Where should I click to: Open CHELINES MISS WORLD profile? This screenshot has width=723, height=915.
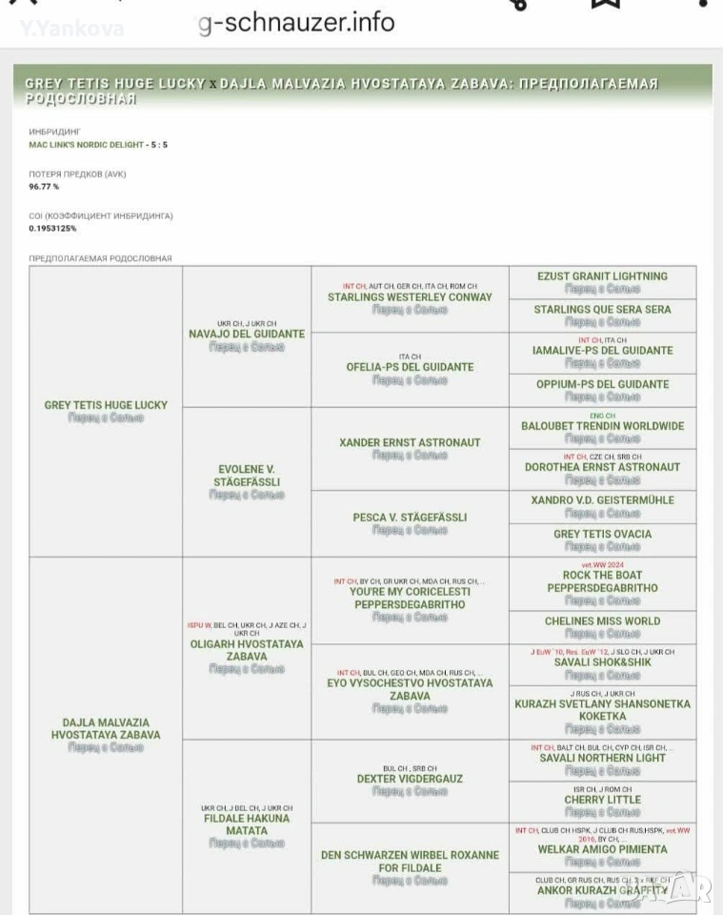(602, 621)
